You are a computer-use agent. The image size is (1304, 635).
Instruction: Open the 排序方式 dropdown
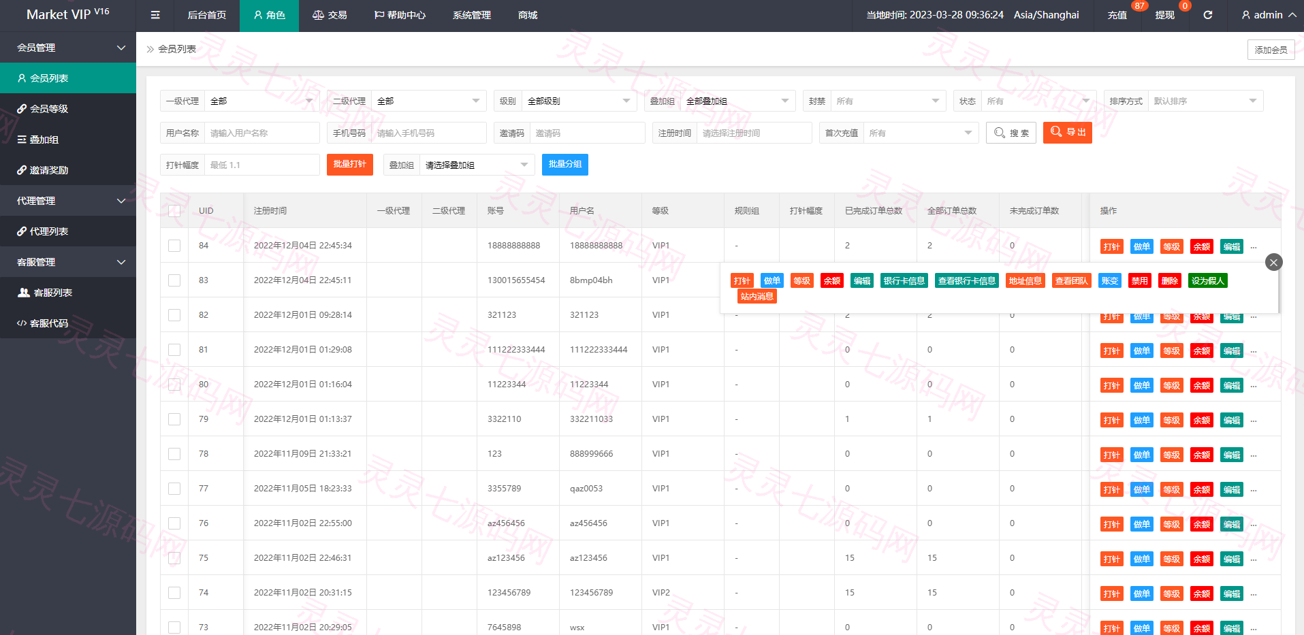tap(1206, 101)
